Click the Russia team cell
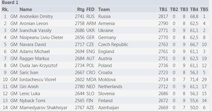 (x=104, y=16)
